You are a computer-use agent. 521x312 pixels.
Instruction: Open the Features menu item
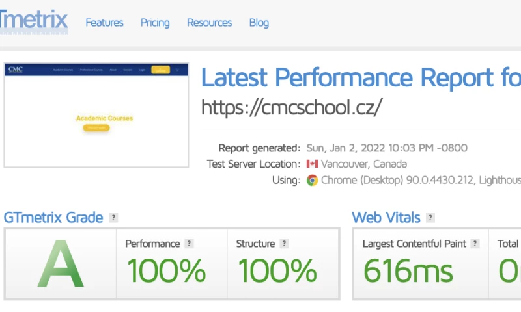pos(104,23)
